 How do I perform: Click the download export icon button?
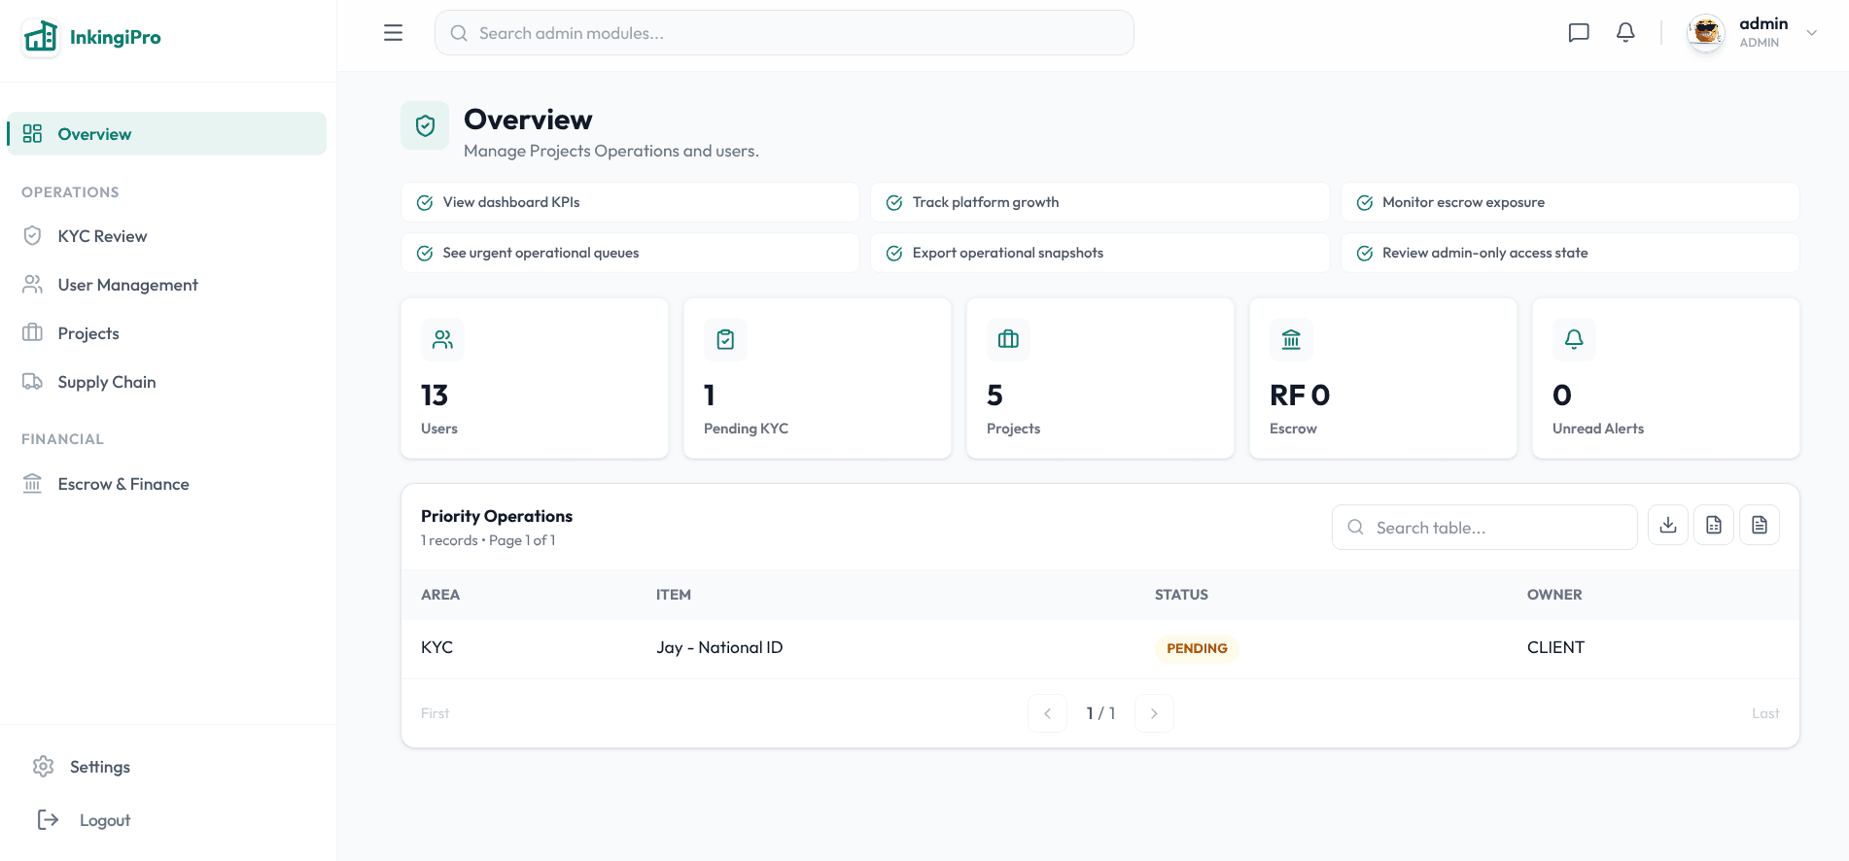click(1668, 525)
